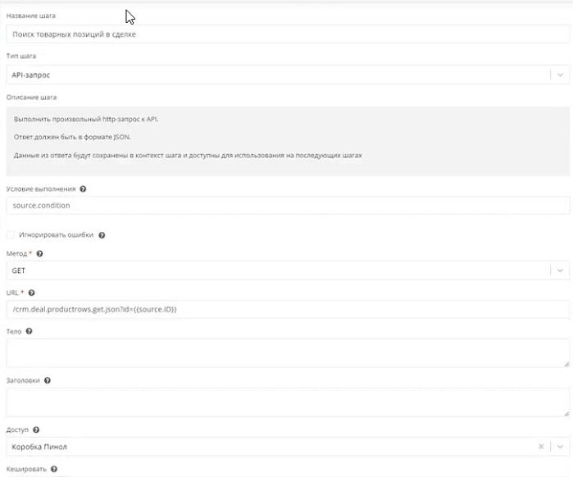
Task: Click the URL field with crm.deal.productrows
Action: [x=279, y=309]
